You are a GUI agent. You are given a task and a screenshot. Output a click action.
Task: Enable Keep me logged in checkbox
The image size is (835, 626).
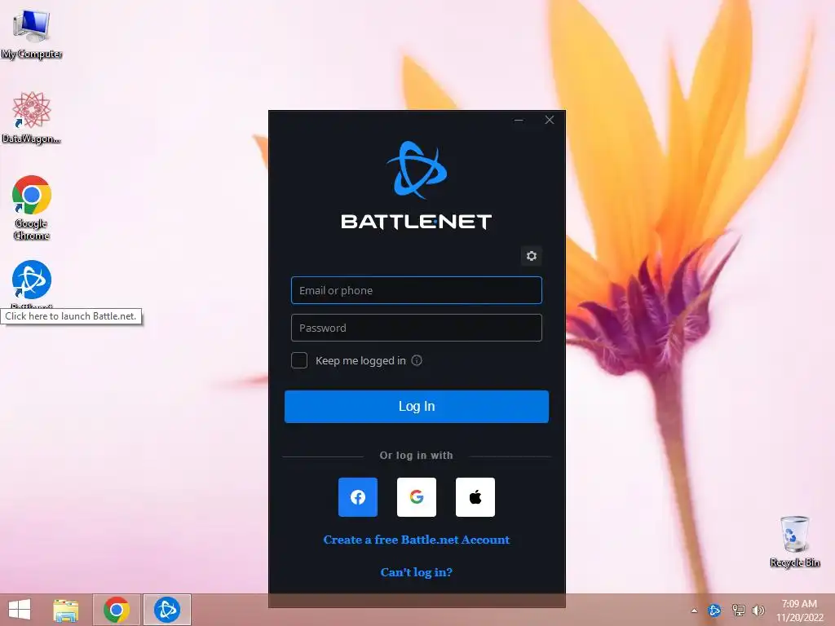[x=299, y=360]
